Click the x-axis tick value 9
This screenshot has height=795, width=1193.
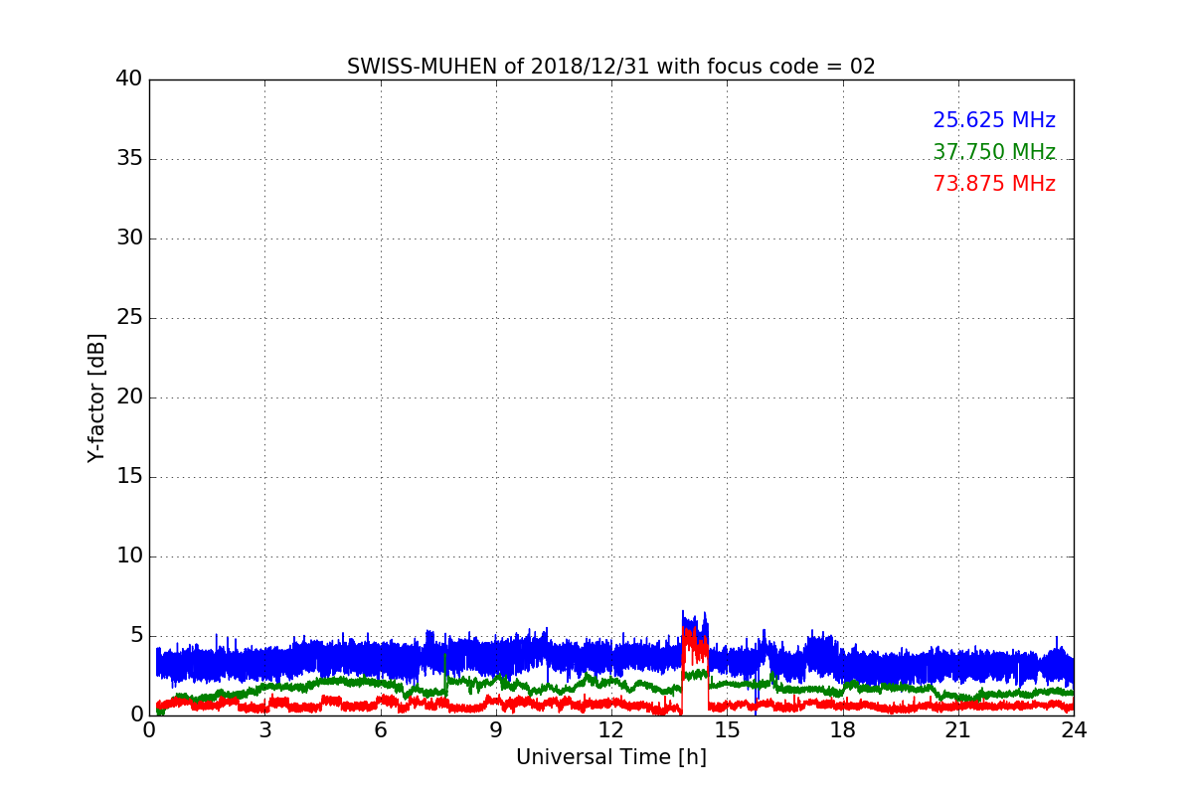[496, 730]
